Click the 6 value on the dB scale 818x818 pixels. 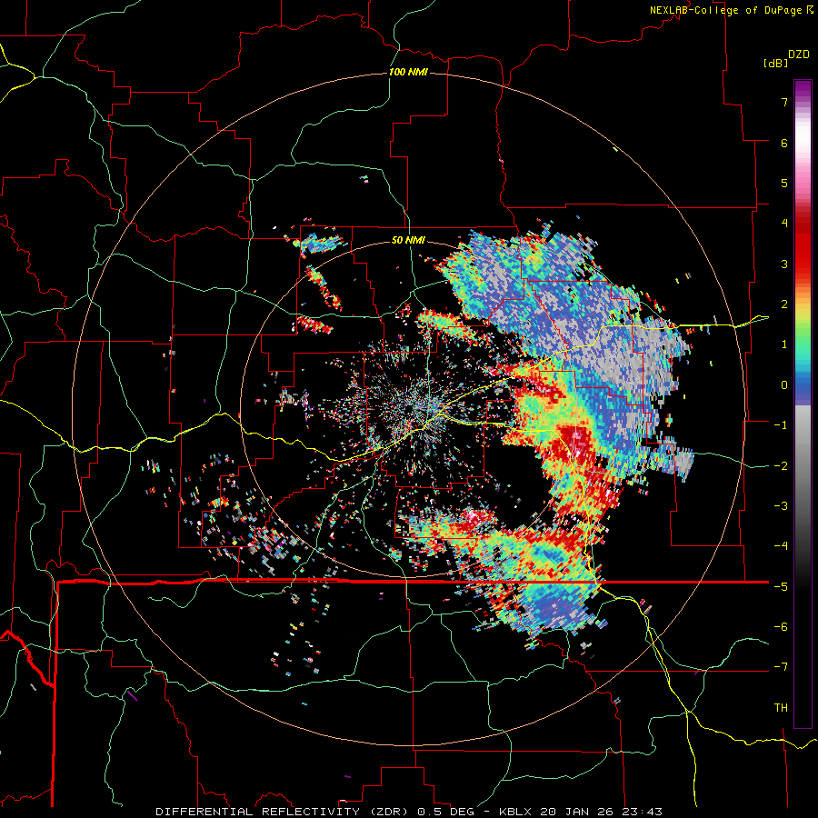point(784,143)
